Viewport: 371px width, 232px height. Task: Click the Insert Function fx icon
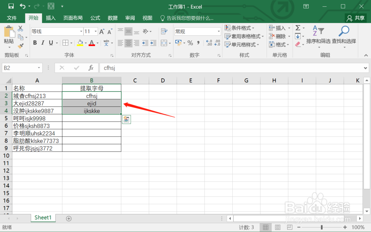click(x=91, y=68)
